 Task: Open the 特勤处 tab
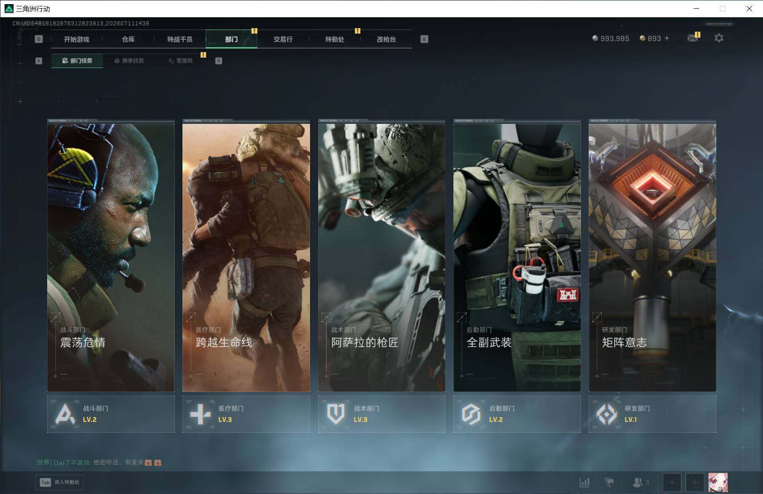tap(335, 39)
